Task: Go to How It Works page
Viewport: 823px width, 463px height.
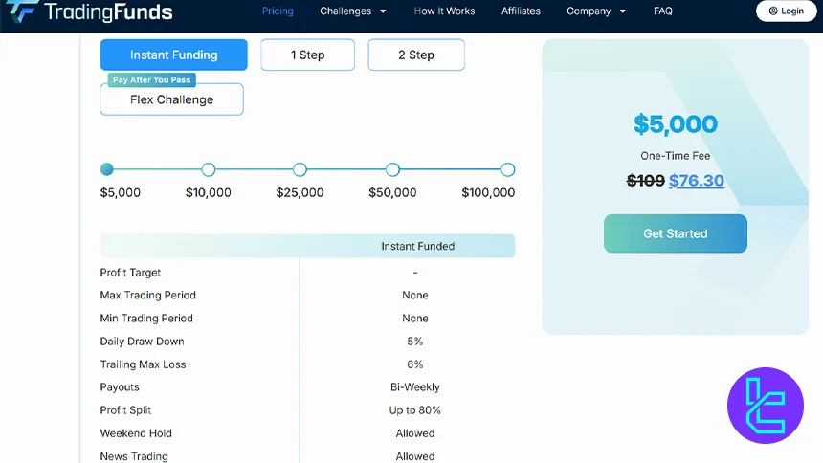Action: [444, 11]
